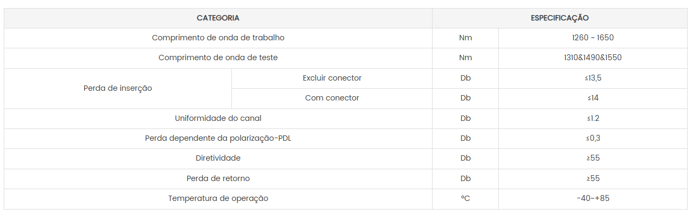
Task: Select the -40~+85 temperature value
Action: coord(593,199)
